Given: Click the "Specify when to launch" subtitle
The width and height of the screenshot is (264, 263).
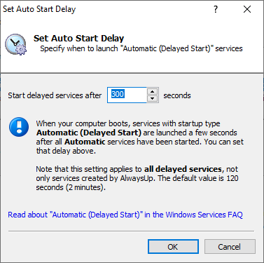Looking at the screenshot, I should pos(141,48).
